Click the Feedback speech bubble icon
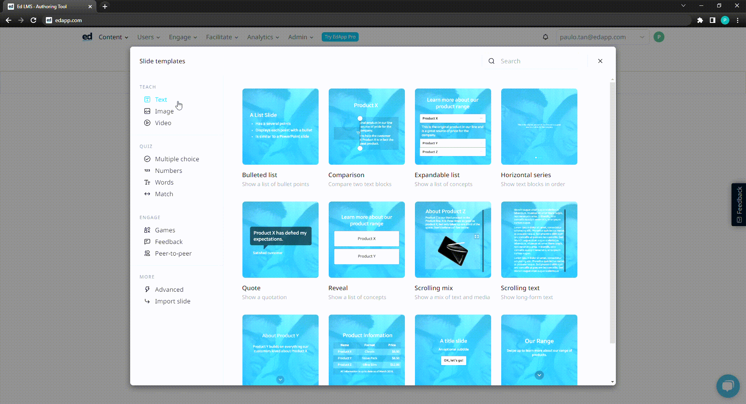This screenshot has width=746, height=404. tap(147, 242)
